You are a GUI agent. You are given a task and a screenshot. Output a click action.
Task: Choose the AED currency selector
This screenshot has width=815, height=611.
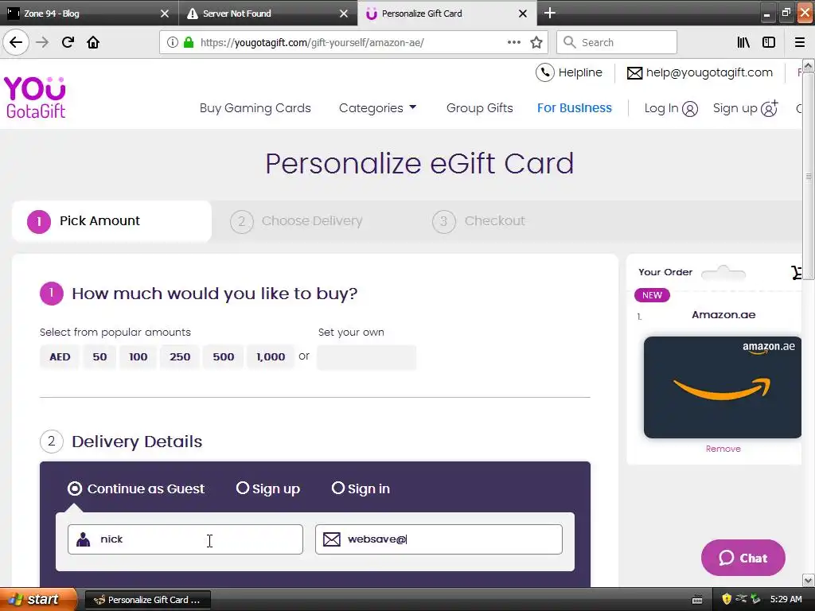[x=59, y=357]
